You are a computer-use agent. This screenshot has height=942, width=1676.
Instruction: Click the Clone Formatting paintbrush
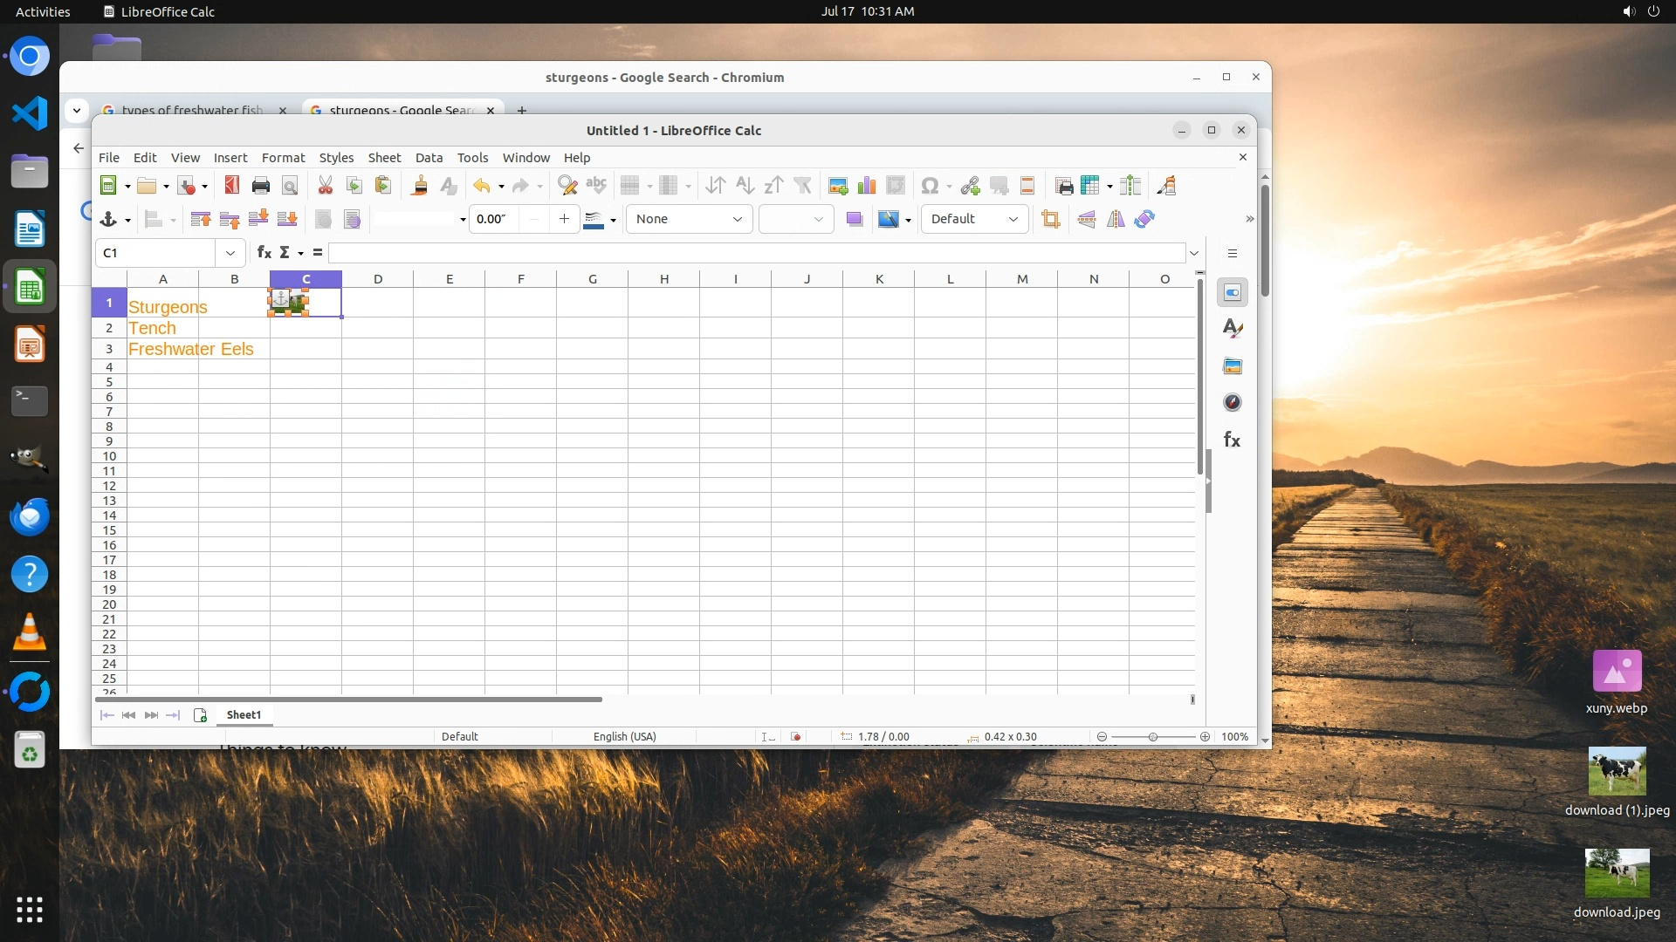(x=419, y=186)
